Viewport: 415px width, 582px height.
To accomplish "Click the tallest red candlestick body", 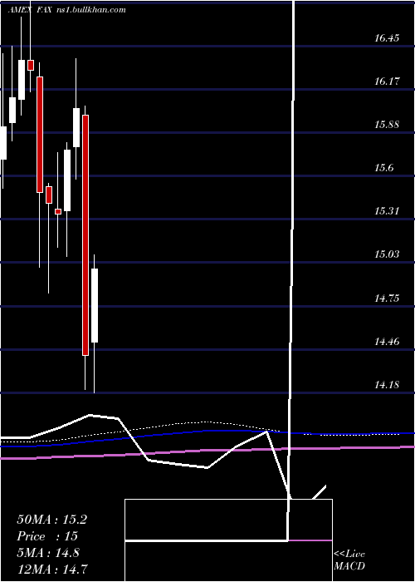I will [85, 235].
